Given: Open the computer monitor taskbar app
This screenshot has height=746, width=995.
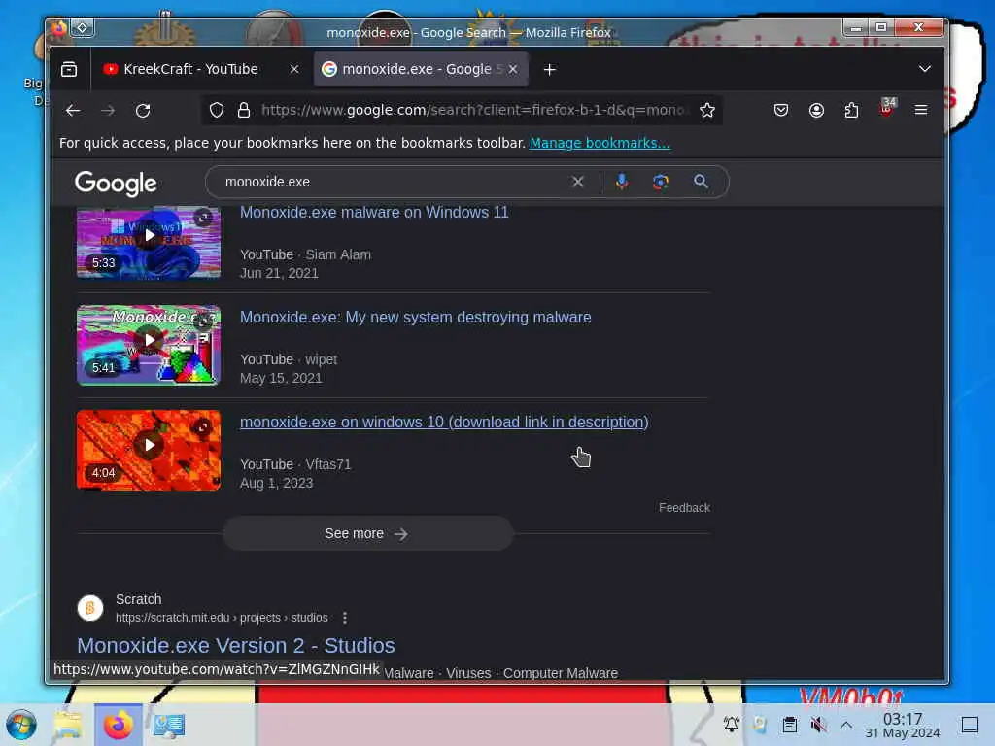Looking at the screenshot, I should coord(169,725).
